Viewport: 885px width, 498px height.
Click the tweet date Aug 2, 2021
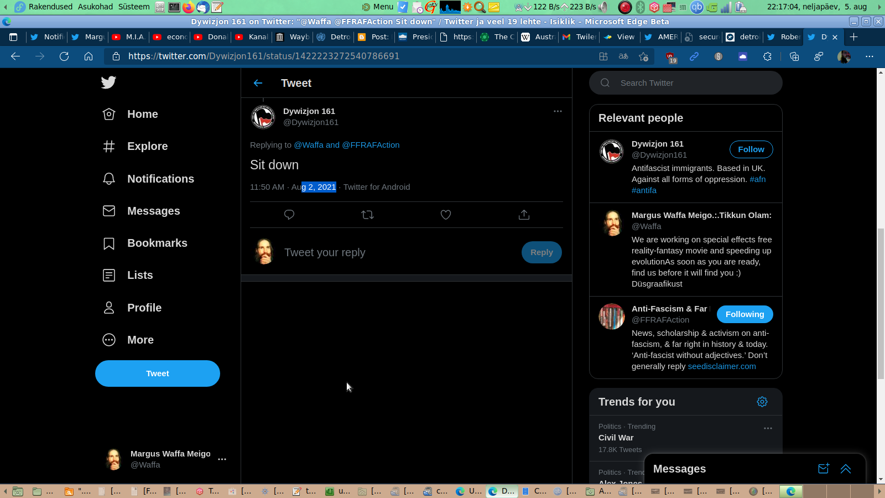[x=314, y=187]
